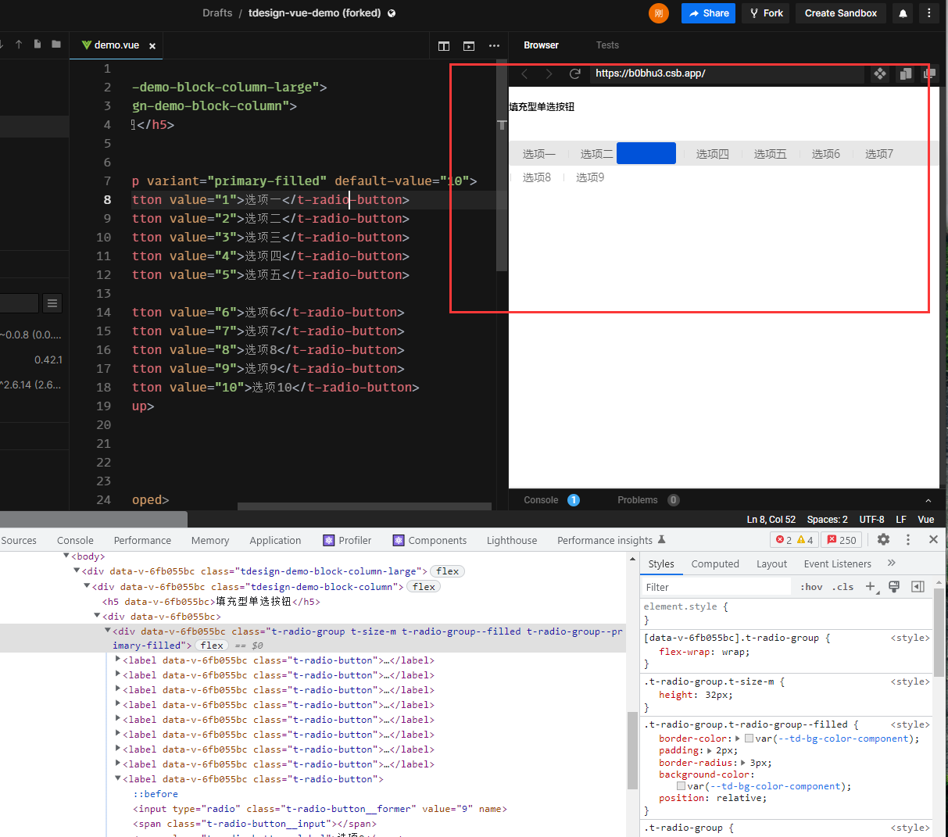Click the background-color swatch in Styles
948x837 pixels.
point(680,785)
